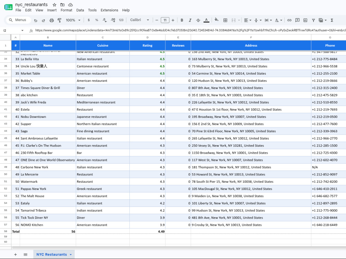Screen dimensions: 346x259
Task: Toggle italic formatting
Action: tap(190, 20)
